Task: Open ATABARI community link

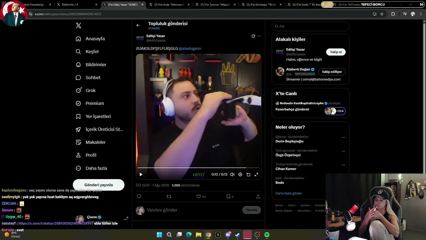Action: coord(154,29)
